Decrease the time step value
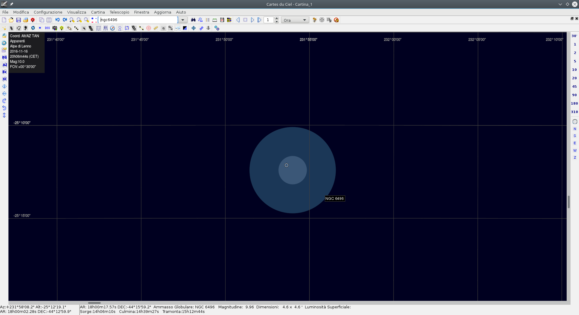Screen dimensions: 579x315 pos(277,22)
